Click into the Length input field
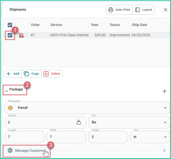Screen dimensions: 171x159 pos(24,137)
